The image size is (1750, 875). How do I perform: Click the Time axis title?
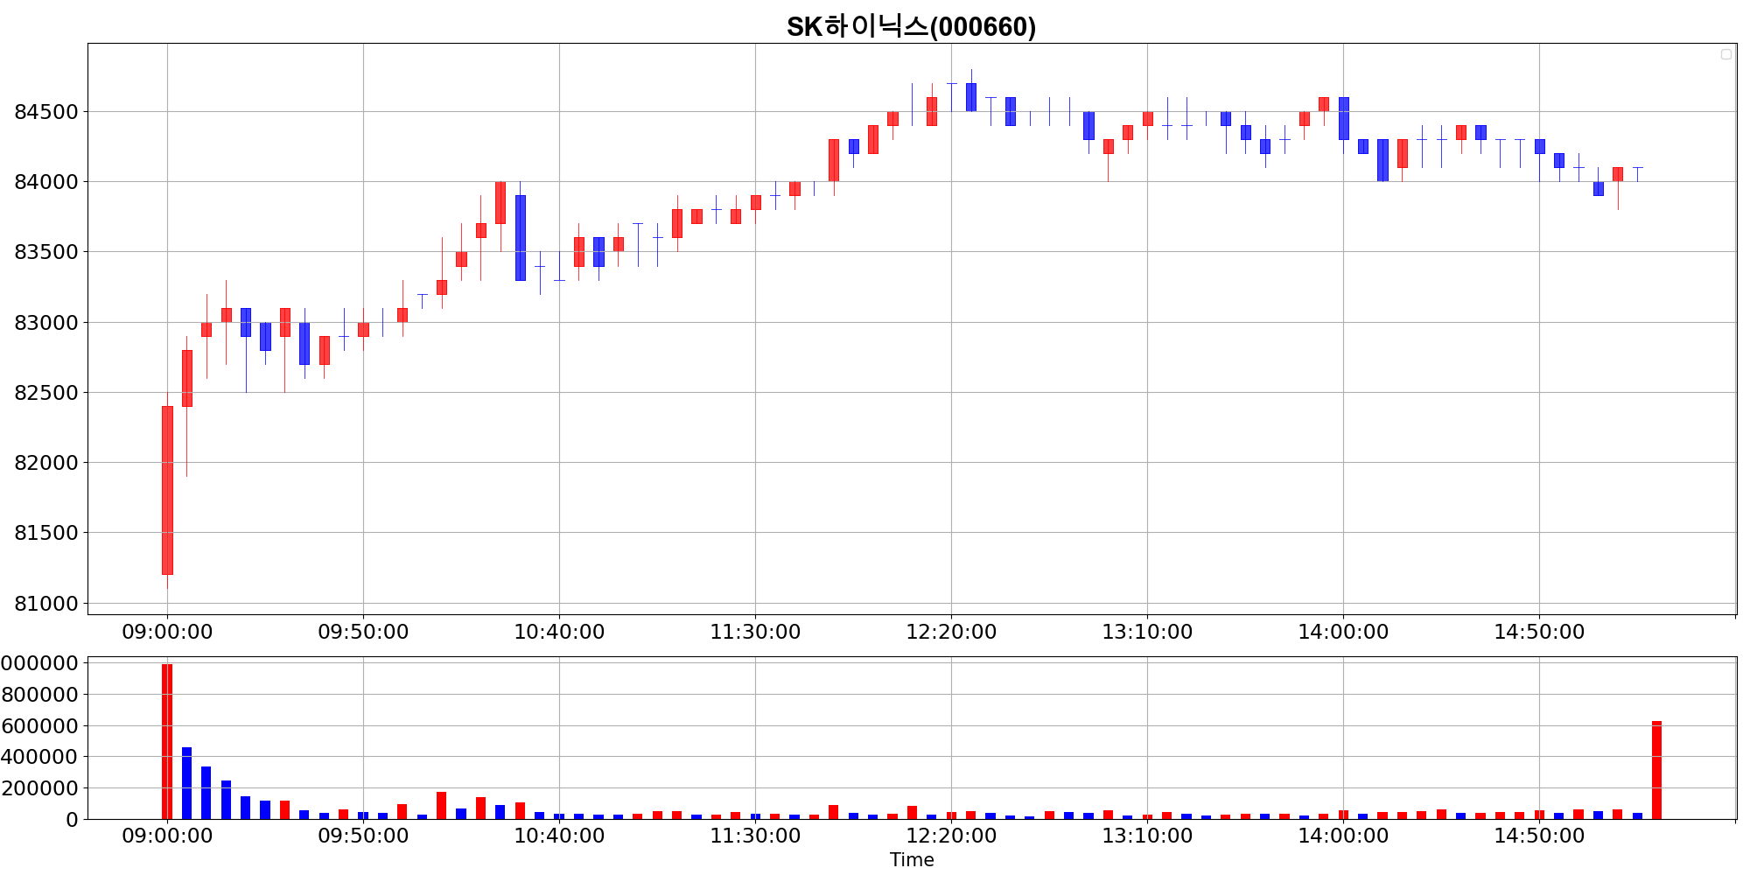pos(912,860)
